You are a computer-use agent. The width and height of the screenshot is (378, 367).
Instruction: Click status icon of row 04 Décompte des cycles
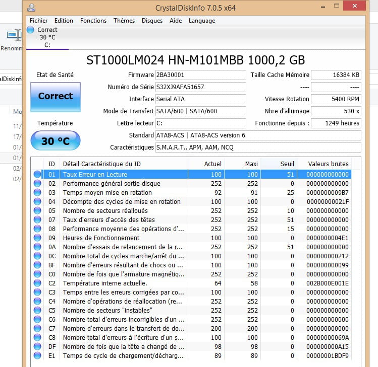tap(37, 201)
